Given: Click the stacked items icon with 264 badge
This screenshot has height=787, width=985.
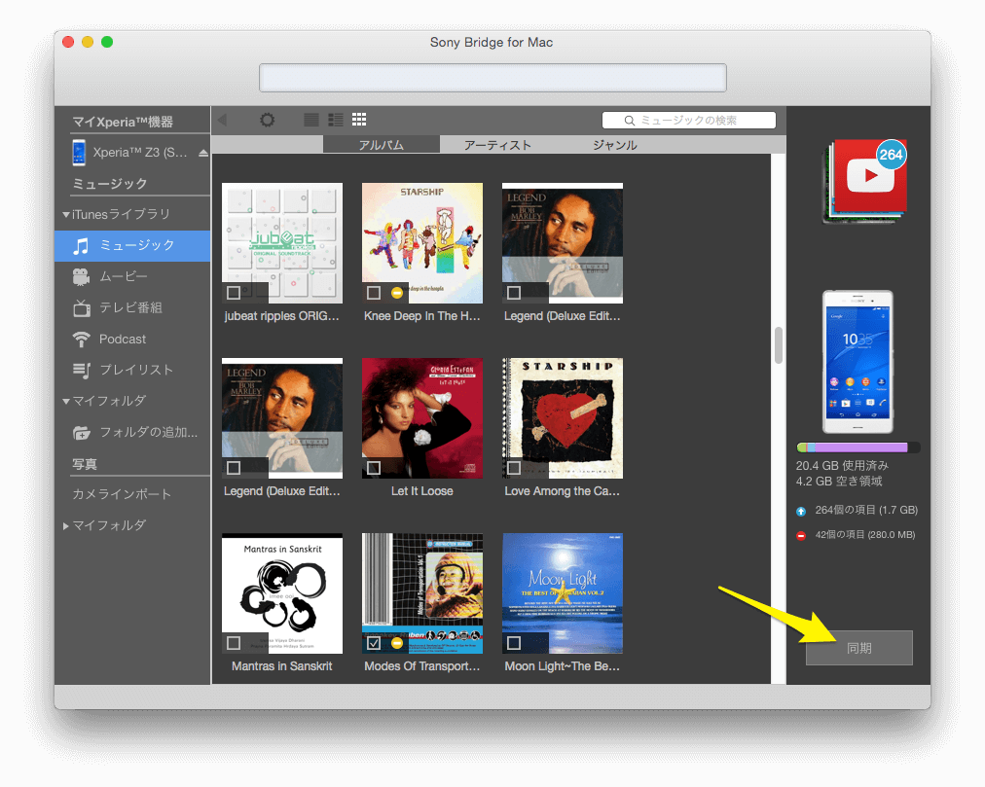Looking at the screenshot, I should (x=865, y=180).
